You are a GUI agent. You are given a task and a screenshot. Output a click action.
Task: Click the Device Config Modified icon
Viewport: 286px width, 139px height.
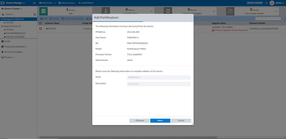[x=168, y=11]
